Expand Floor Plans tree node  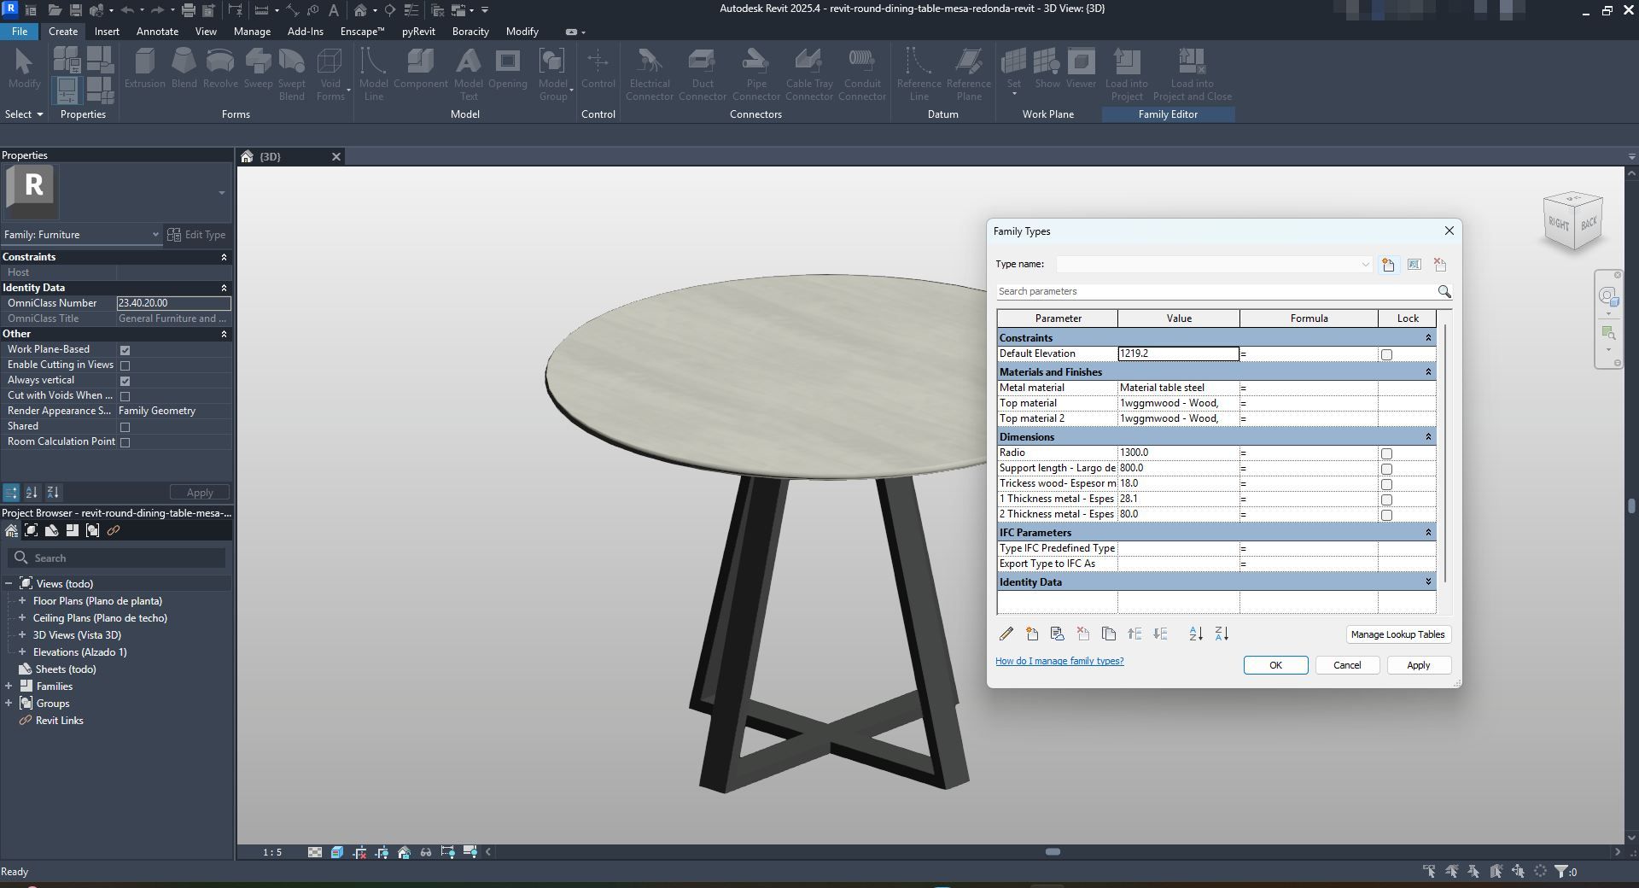[x=22, y=601]
